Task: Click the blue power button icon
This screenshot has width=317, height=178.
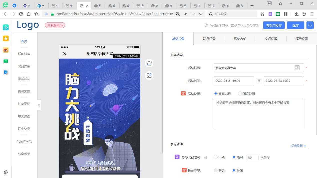Action: [x=310, y=25]
